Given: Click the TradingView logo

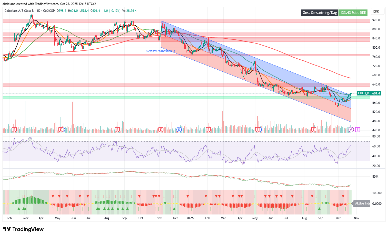Looking at the screenshot, I should click(x=23, y=229).
